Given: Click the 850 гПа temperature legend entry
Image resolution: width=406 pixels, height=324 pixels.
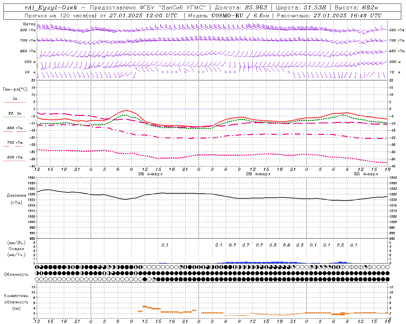Looking at the screenshot, I should pyautogui.click(x=15, y=128).
